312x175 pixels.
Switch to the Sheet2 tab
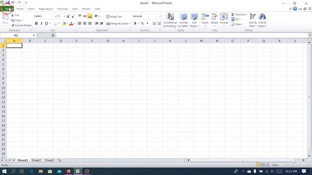(x=36, y=160)
